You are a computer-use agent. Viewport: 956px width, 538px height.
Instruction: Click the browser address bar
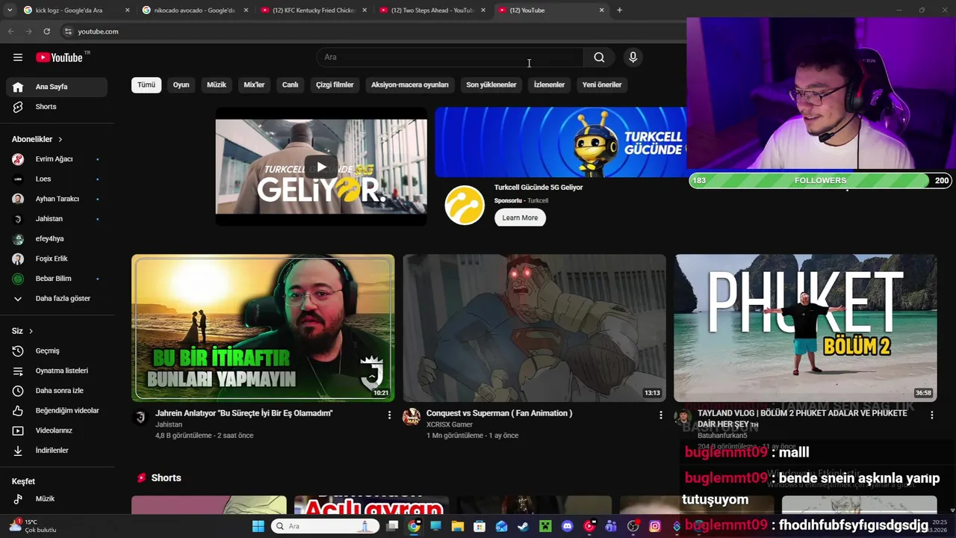[373, 31]
